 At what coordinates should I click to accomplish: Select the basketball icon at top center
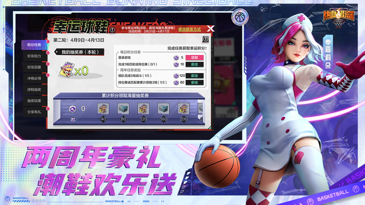[240, 18]
